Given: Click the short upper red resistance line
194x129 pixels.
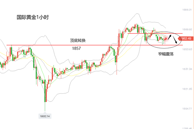Looking at the screenshot, I should click(x=155, y=33).
